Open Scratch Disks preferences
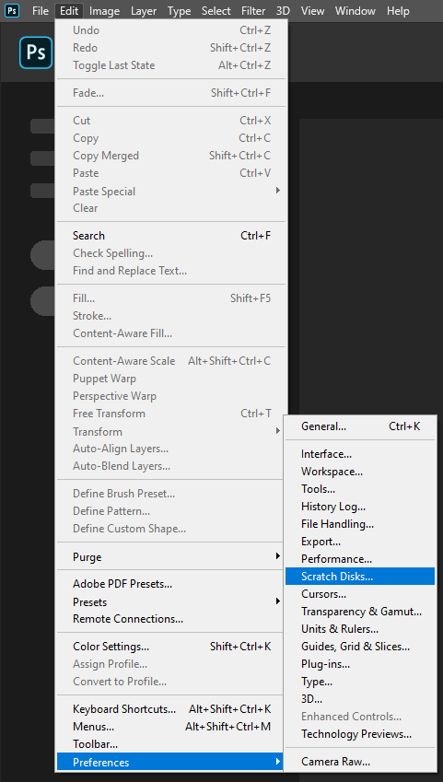 coord(360,577)
